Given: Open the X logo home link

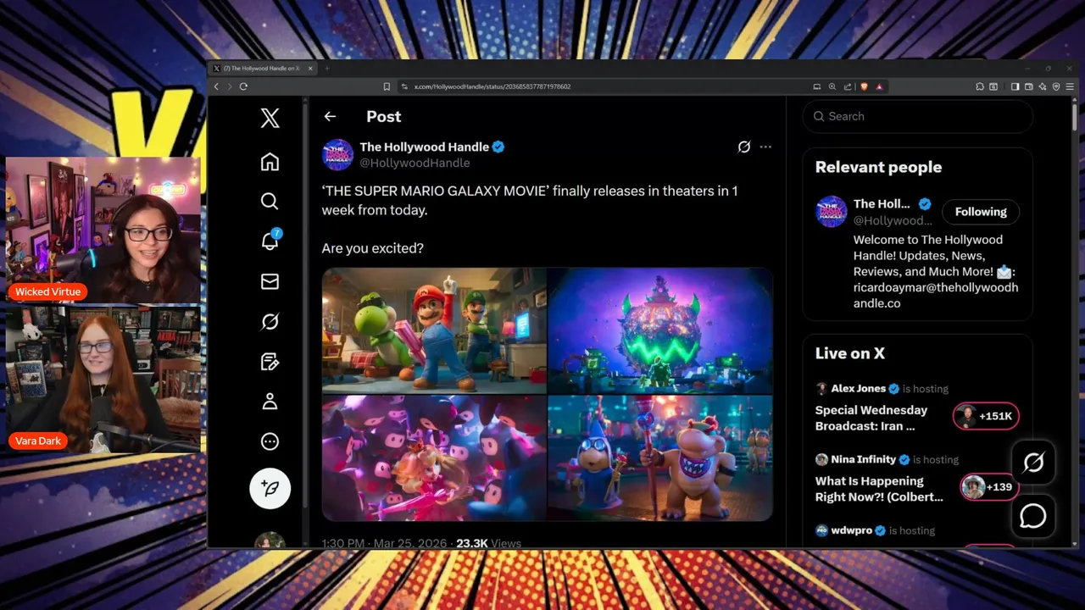Looking at the screenshot, I should tap(270, 118).
